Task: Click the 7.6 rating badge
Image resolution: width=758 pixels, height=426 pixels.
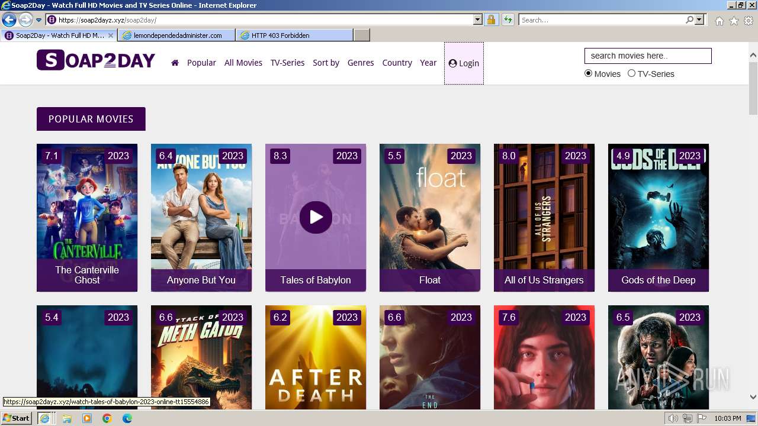Action: click(x=509, y=317)
